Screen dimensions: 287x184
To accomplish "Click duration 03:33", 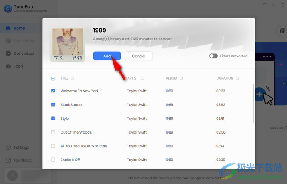I will pos(220,91).
